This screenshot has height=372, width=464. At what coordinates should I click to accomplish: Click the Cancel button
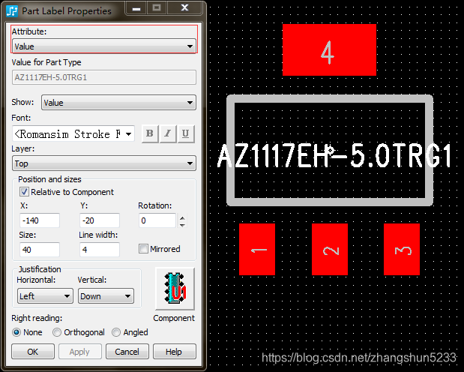tap(127, 352)
